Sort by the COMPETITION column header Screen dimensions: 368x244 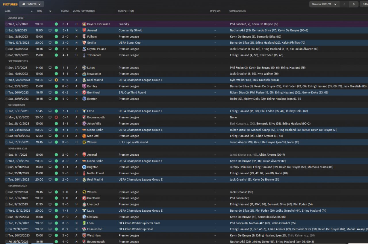coord(126,11)
